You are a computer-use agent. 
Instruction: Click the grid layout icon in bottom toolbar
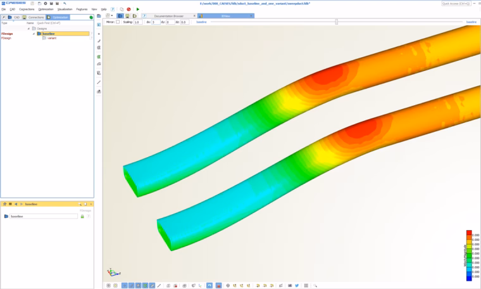(306, 286)
